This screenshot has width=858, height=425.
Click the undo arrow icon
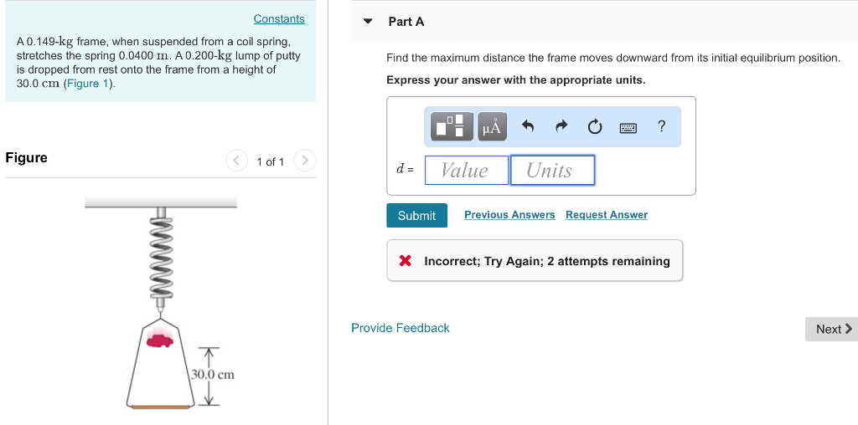528,127
